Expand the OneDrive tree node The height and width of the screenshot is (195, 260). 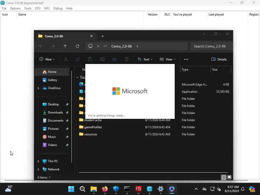38,88
